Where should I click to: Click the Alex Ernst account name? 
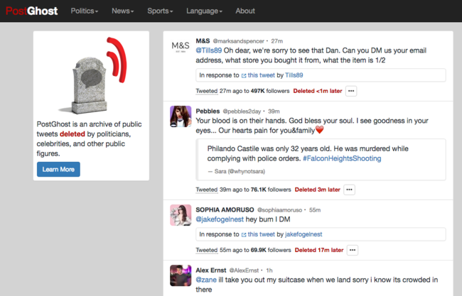pos(211,270)
